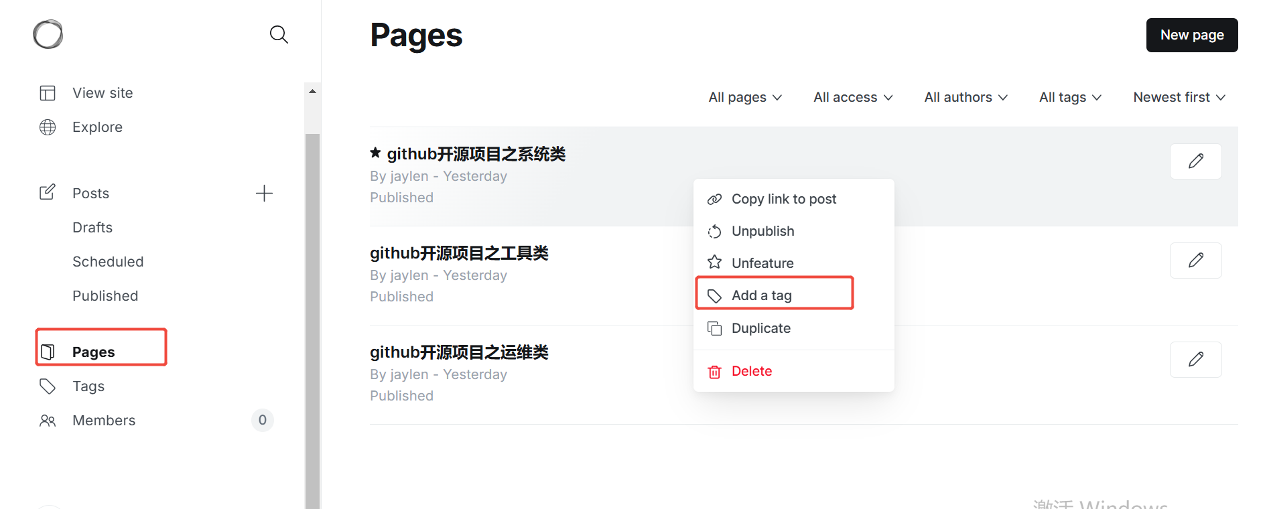Choose Delete in the context menu

click(751, 371)
